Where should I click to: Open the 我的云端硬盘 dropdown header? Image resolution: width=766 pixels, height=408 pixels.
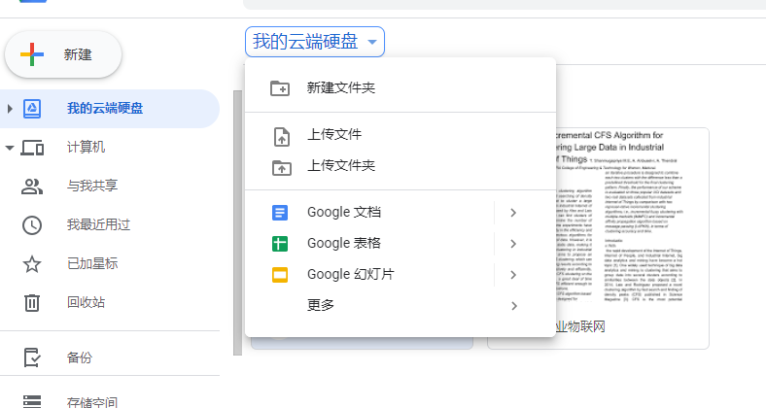(x=315, y=42)
